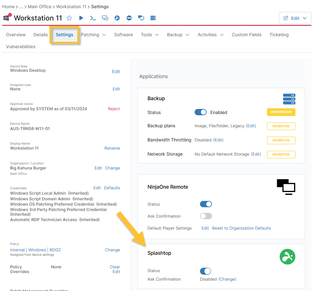Click the remote desktop connection icon

105,18
